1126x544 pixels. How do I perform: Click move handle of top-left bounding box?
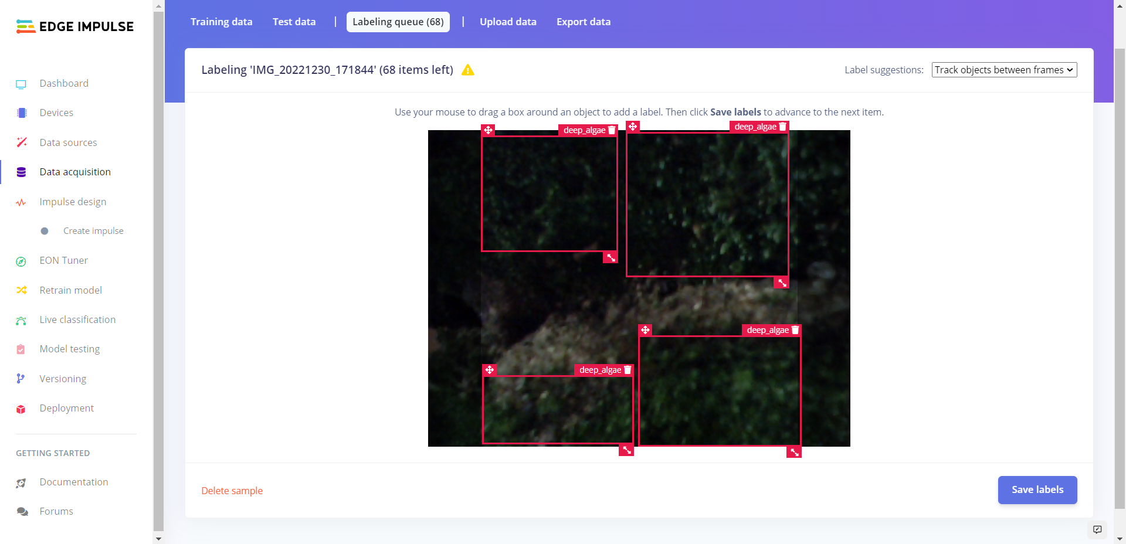(x=488, y=130)
